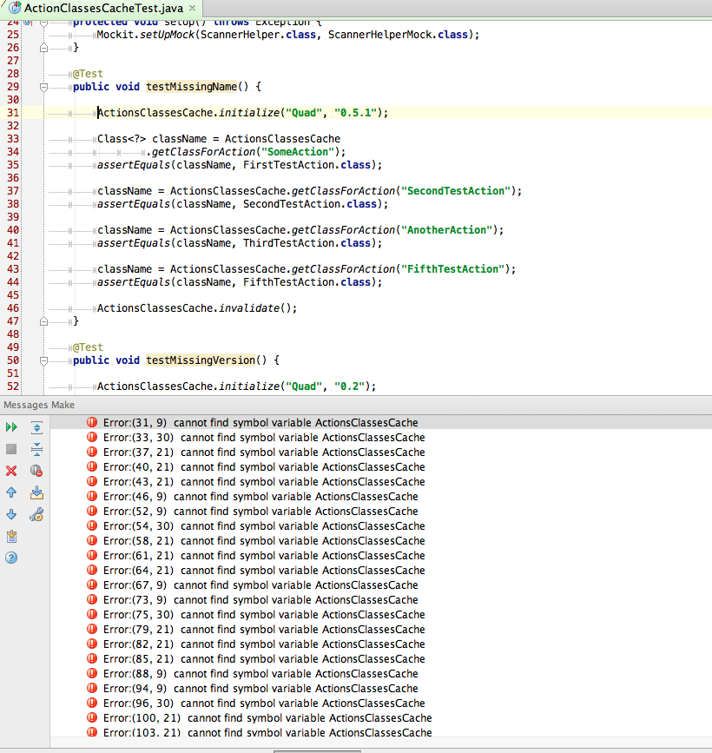Collapse testMissingName method at line 29
The width and height of the screenshot is (712, 753).
pos(43,87)
